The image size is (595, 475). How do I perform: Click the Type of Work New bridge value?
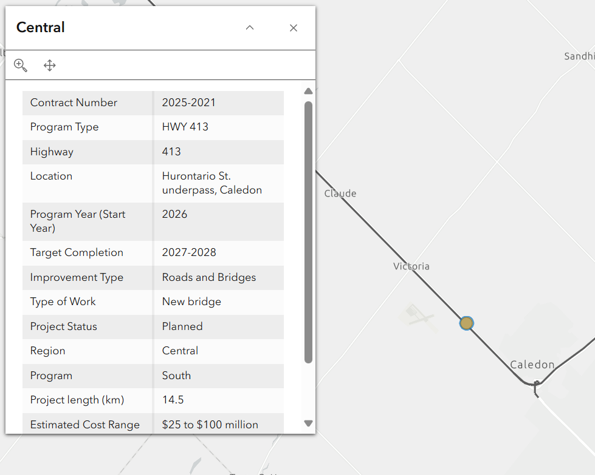(x=191, y=302)
